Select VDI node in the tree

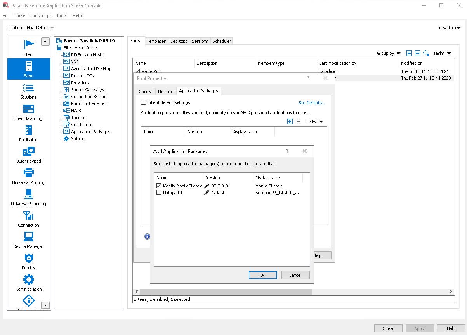click(74, 62)
